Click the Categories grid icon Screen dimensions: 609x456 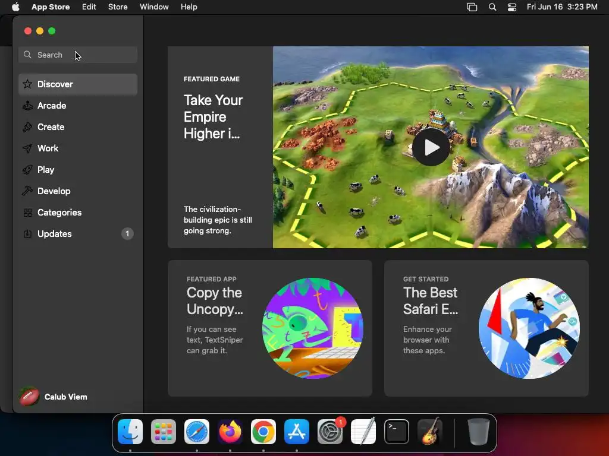[27, 213]
